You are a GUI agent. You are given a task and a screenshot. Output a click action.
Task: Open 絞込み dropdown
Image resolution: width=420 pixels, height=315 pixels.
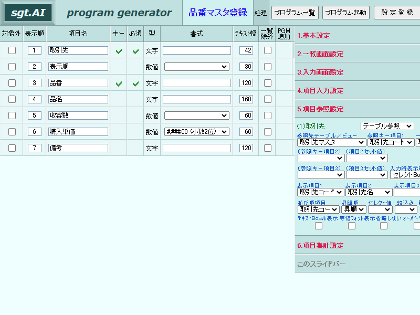tap(406, 209)
